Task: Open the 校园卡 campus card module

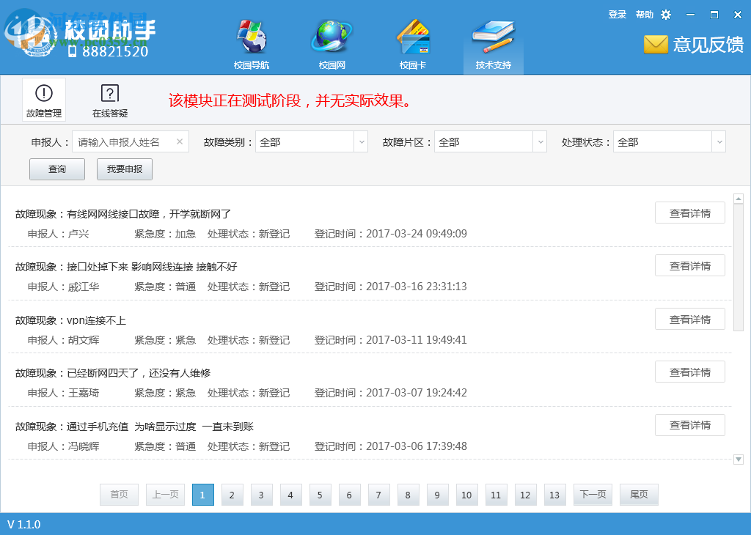Action: coord(414,42)
